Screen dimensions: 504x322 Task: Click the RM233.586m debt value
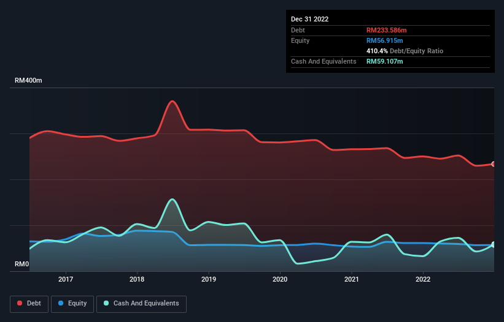(386, 30)
